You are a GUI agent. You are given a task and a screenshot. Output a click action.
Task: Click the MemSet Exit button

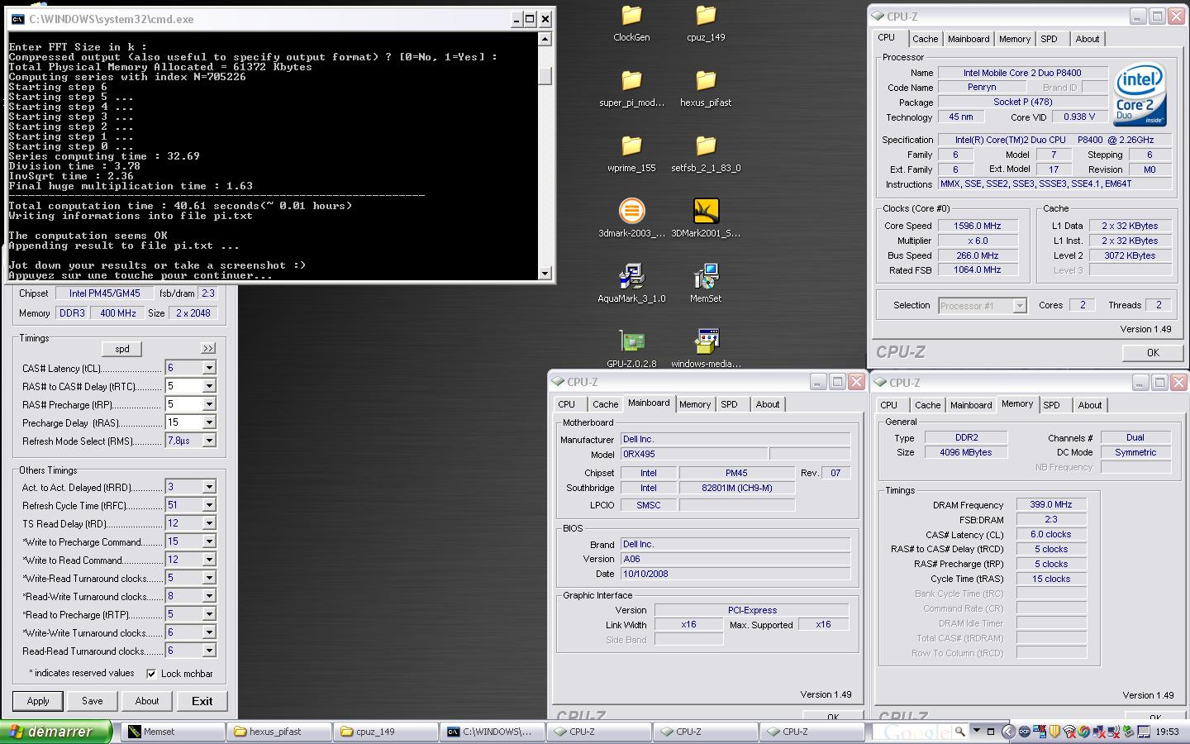click(202, 701)
